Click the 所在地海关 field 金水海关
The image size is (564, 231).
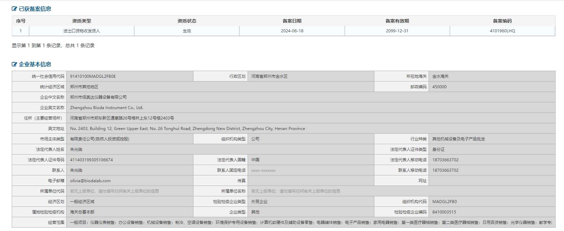pyautogui.click(x=492, y=76)
